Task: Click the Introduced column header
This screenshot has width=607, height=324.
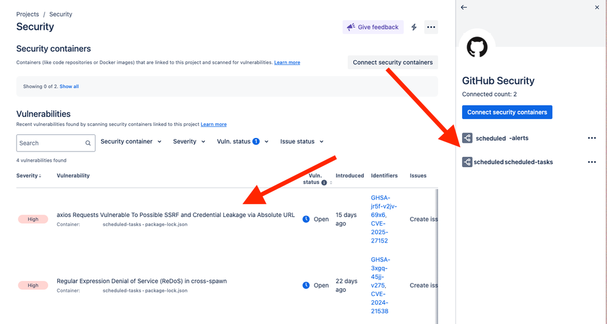Action: click(x=350, y=176)
